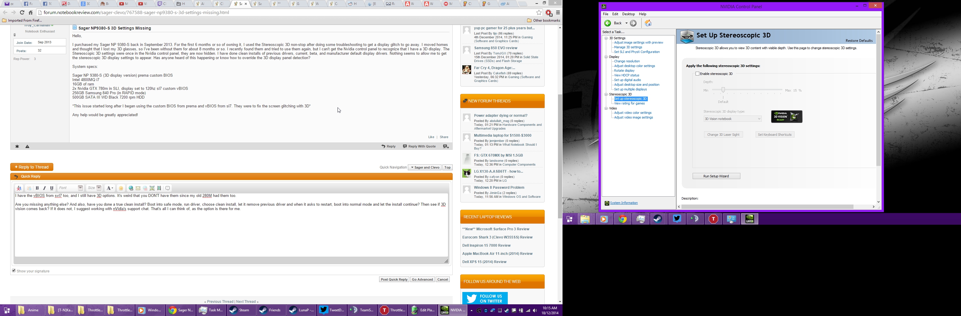Click the volume icon in the system tray

click(x=535, y=310)
